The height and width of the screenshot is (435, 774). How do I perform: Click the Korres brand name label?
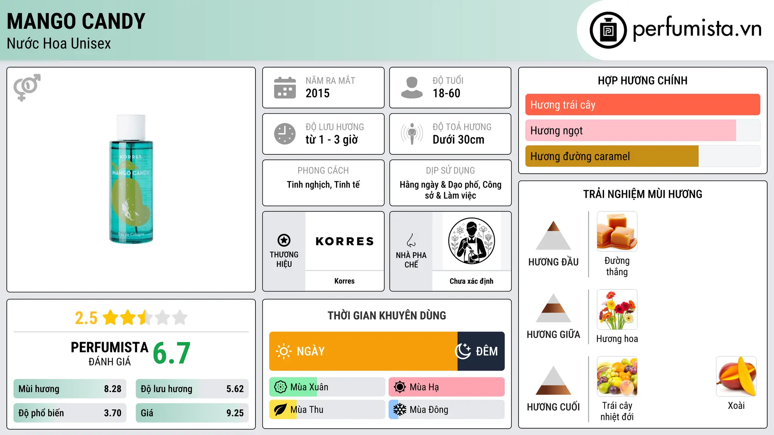(344, 281)
